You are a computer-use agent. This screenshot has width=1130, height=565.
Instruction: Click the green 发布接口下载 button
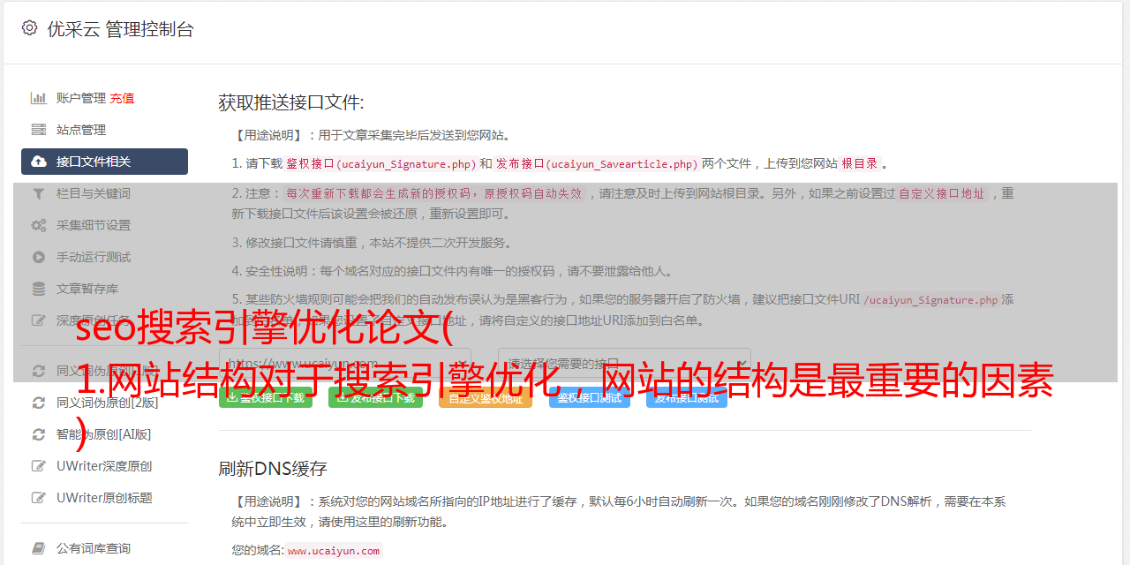pyautogui.click(x=375, y=397)
